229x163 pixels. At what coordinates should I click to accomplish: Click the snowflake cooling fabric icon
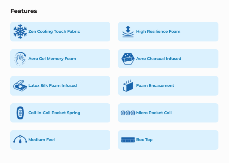[x=20, y=32]
